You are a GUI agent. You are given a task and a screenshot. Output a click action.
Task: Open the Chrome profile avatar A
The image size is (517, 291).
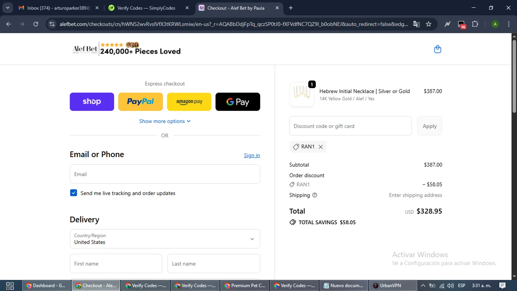[x=495, y=24]
